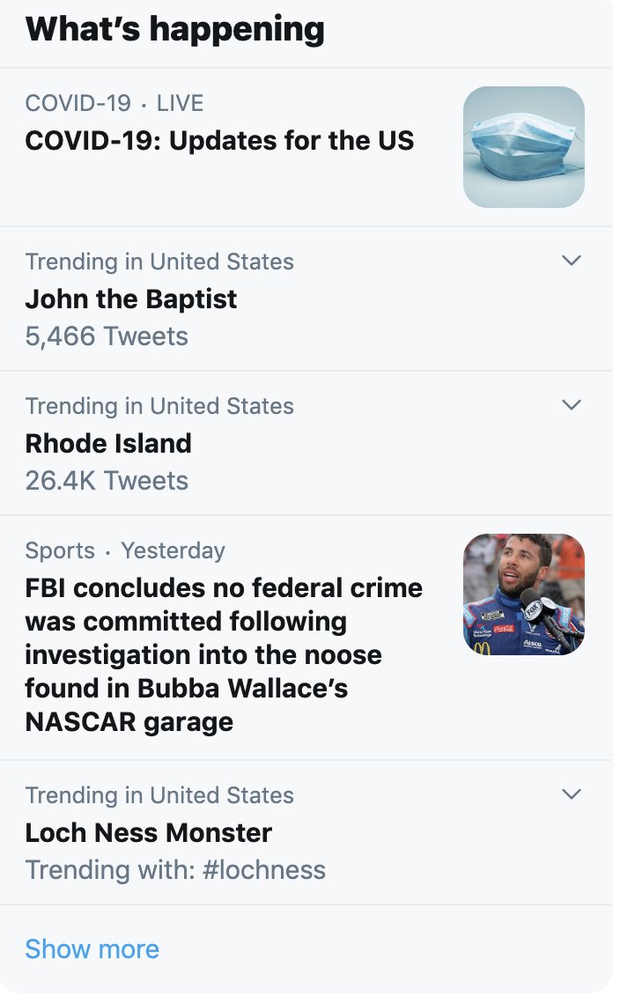Click the "Show more" link
620x1004 pixels.
click(92, 949)
